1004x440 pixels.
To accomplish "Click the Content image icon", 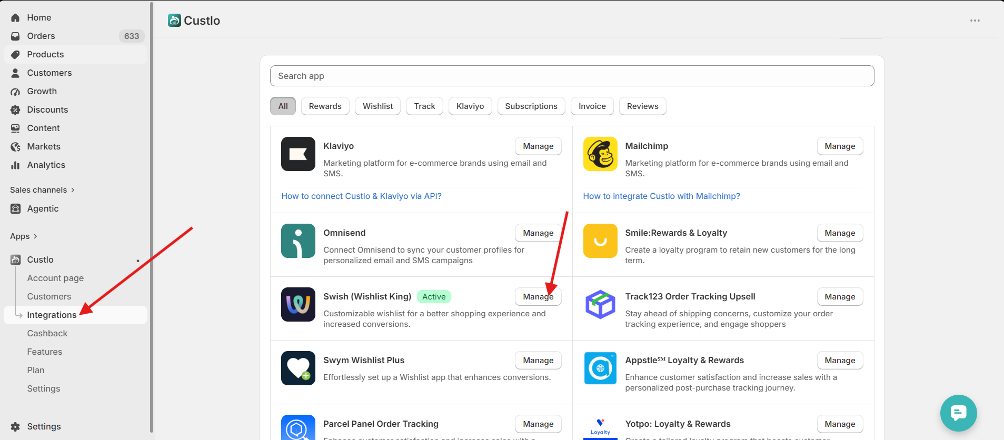I will tap(16, 128).
